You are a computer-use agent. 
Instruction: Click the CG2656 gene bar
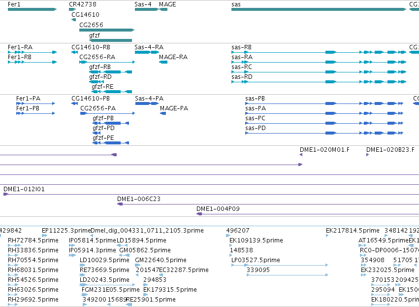coord(107,30)
